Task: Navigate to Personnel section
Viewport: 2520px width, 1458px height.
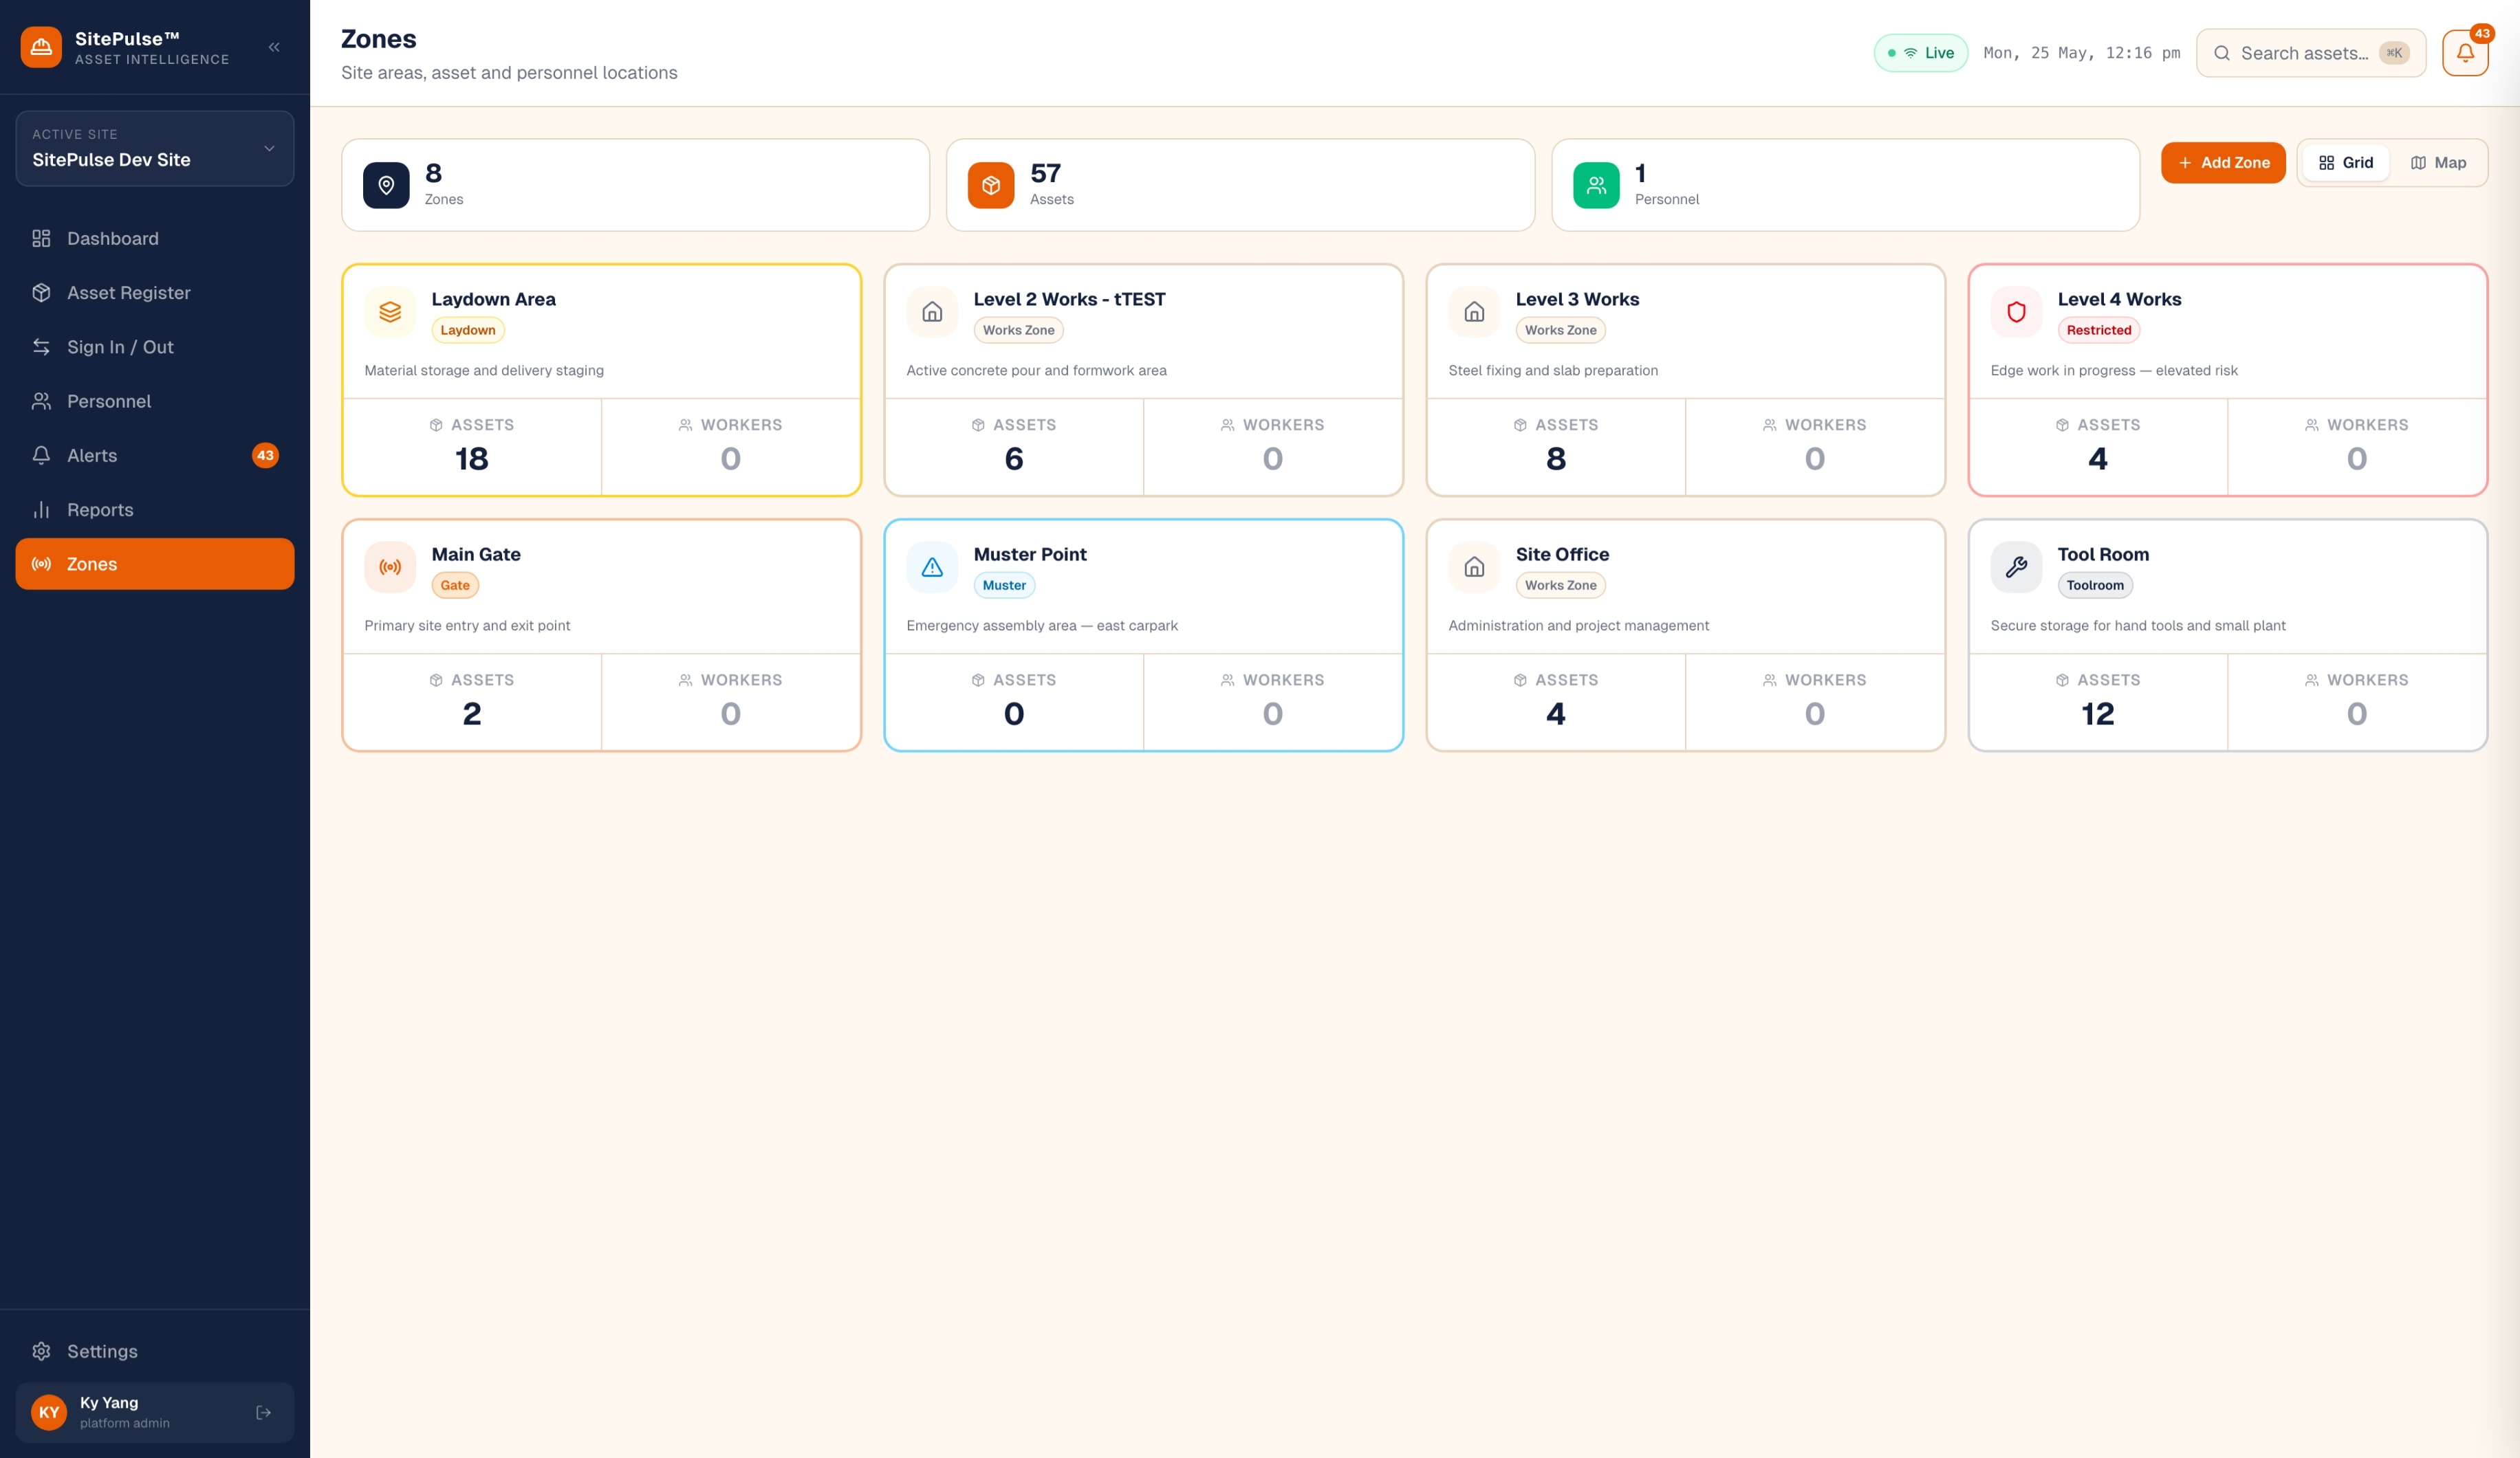Action: click(x=155, y=401)
